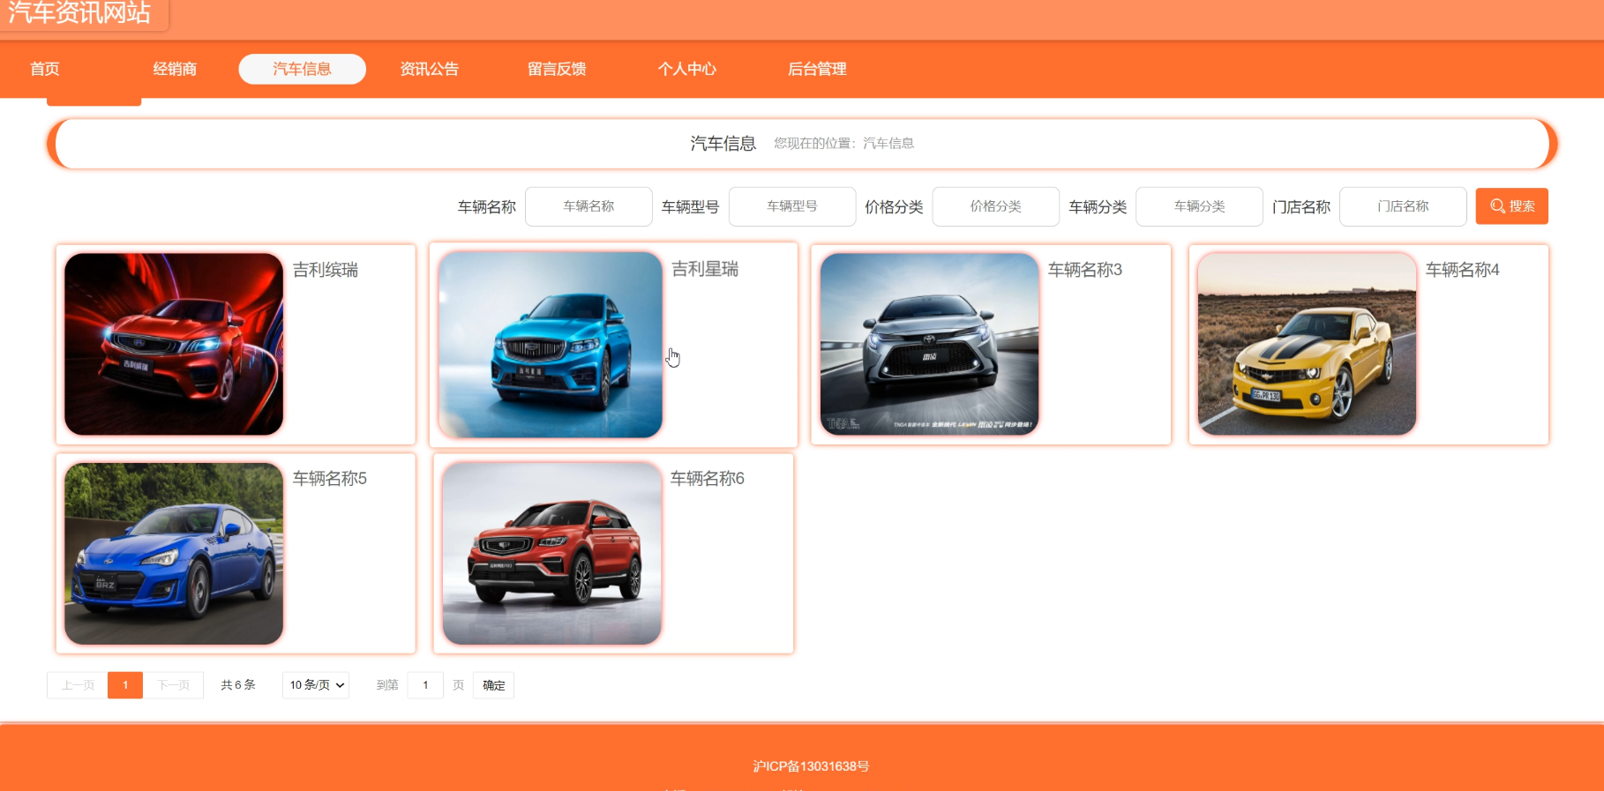Go to 资讯公告 in the navigation
Viewport: 1604px width, 791px height.
click(x=430, y=69)
